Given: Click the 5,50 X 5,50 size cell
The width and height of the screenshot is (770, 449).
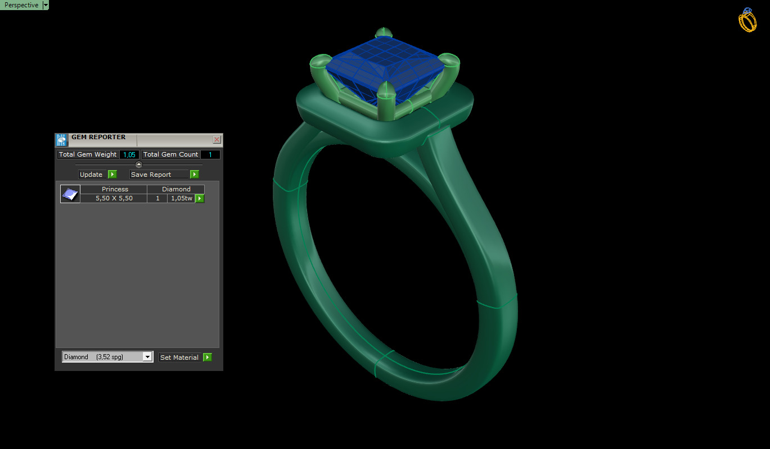Looking at the screenshot, I should 114,198.
